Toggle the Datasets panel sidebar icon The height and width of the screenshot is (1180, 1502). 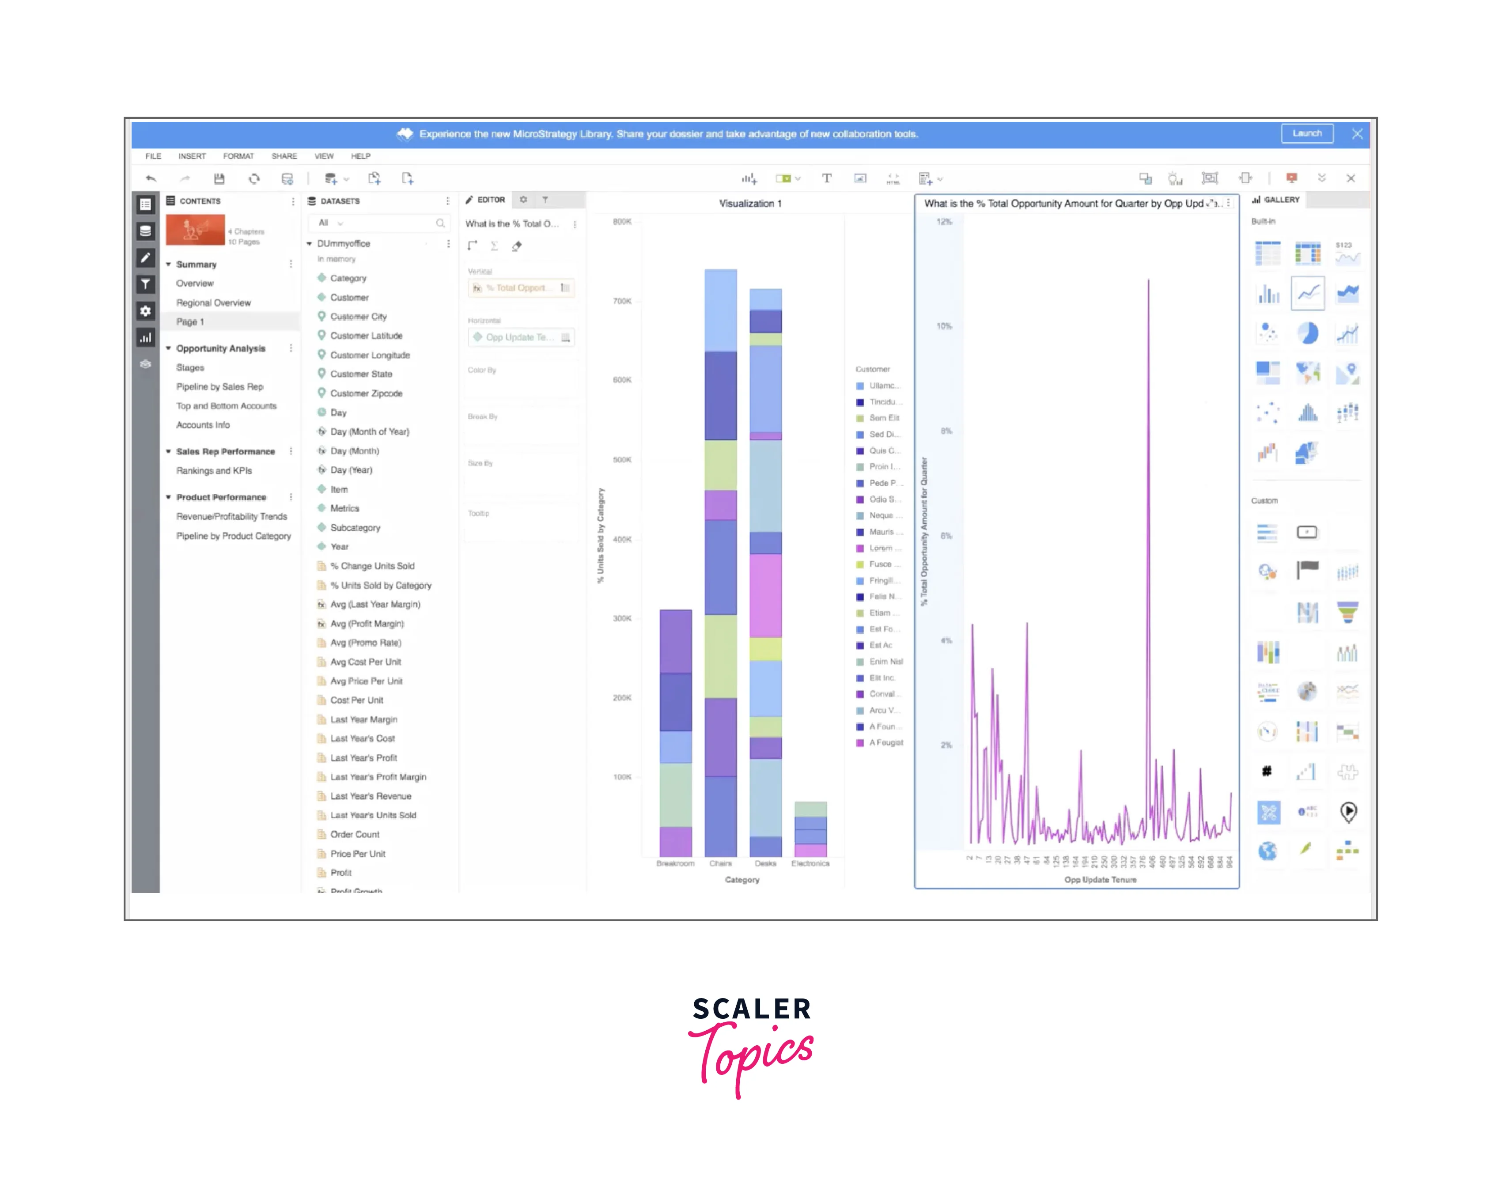pos(145,231)
